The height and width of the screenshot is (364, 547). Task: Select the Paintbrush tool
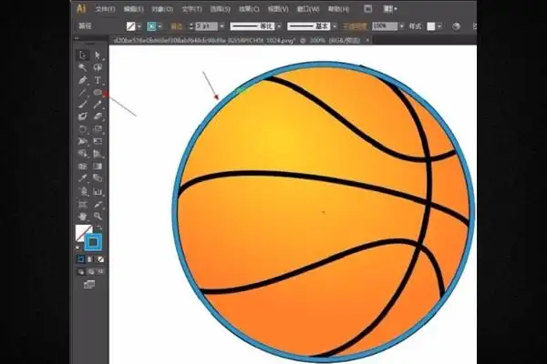(83, 105)
